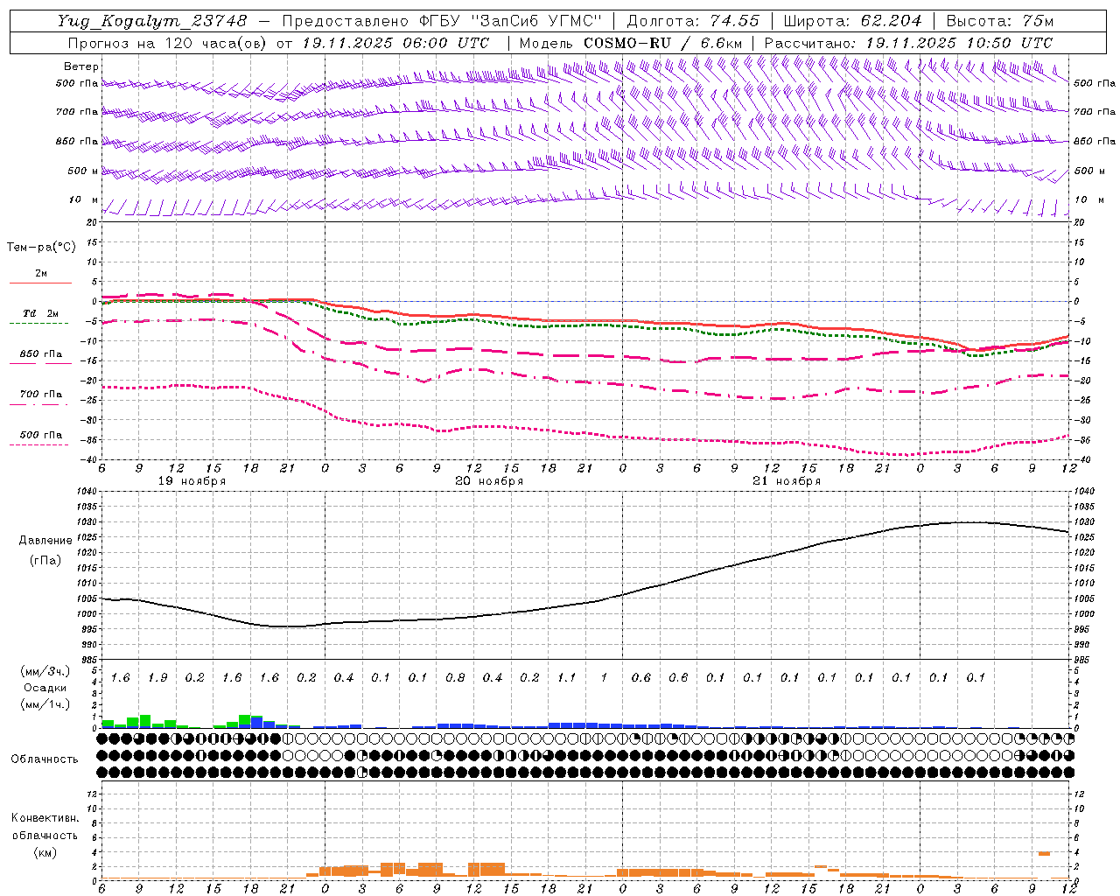Click the 20 ноября date label
1120x896 pixels.
pyautogui.click(x=489, y=481)
